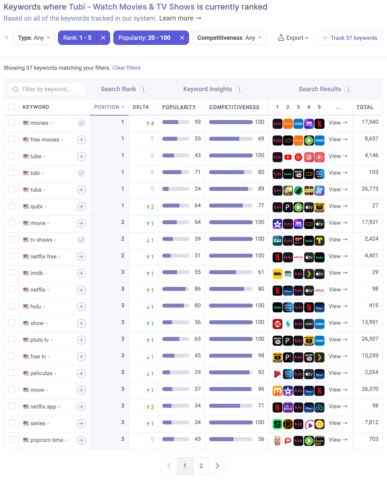Open Search Rank info icon
Screen dimensions: 387x480
(x=143, y=89)
